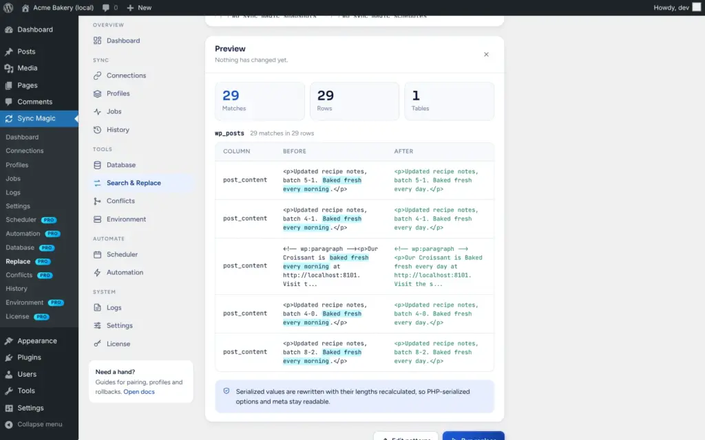This screenshot has width=705, height=440.
Task: Open History in the WordPress Sync Magic submenu
Action: (17, 289)
